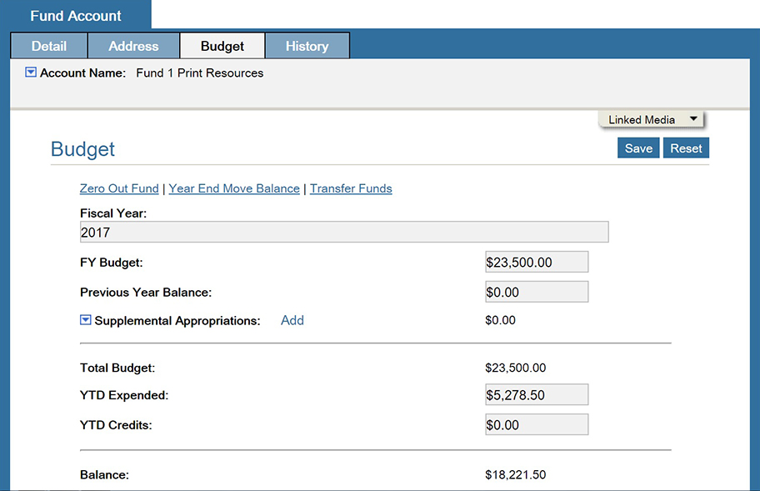This screenshot has width=760, height=491.
Task: Focus the YTD Credits field
Action: (537, 425)
